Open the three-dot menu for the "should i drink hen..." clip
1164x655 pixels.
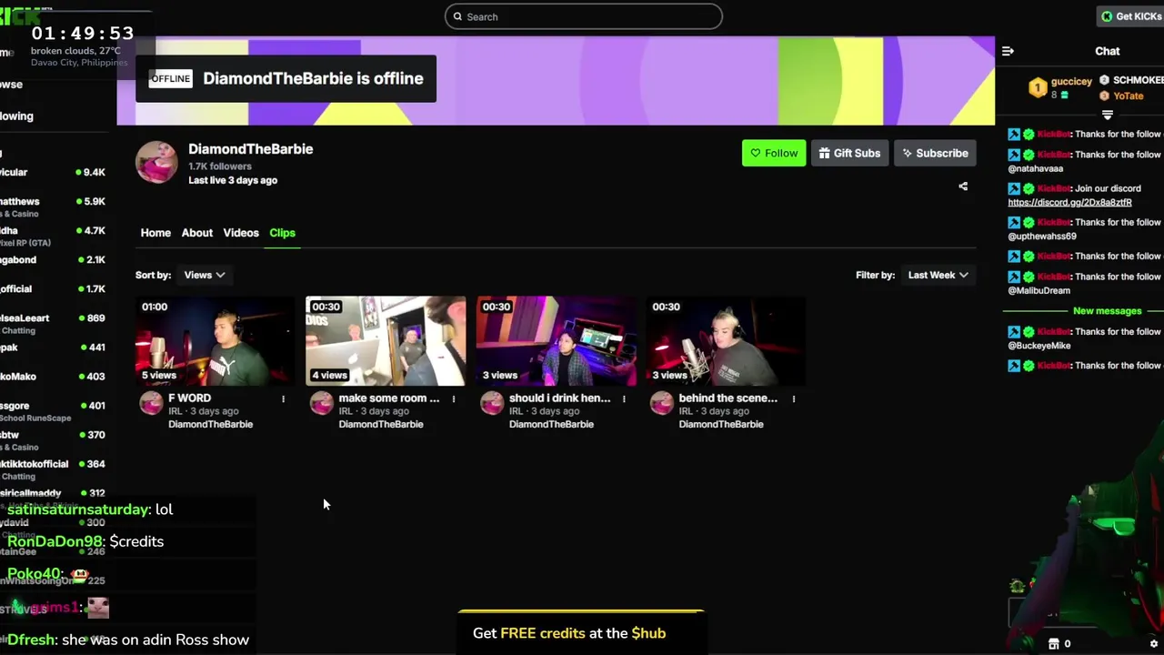pos(623,398)
